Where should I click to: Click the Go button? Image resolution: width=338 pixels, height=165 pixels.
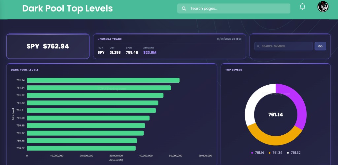click(320, 46)
